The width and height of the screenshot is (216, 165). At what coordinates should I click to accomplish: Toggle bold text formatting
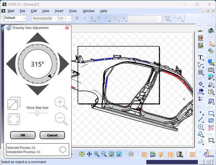[x=77, y=18]
